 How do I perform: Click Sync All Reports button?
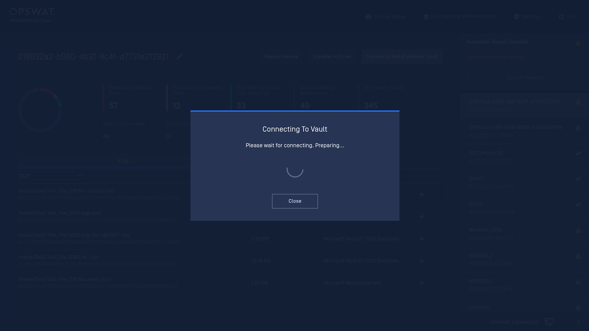pos(524,78)
